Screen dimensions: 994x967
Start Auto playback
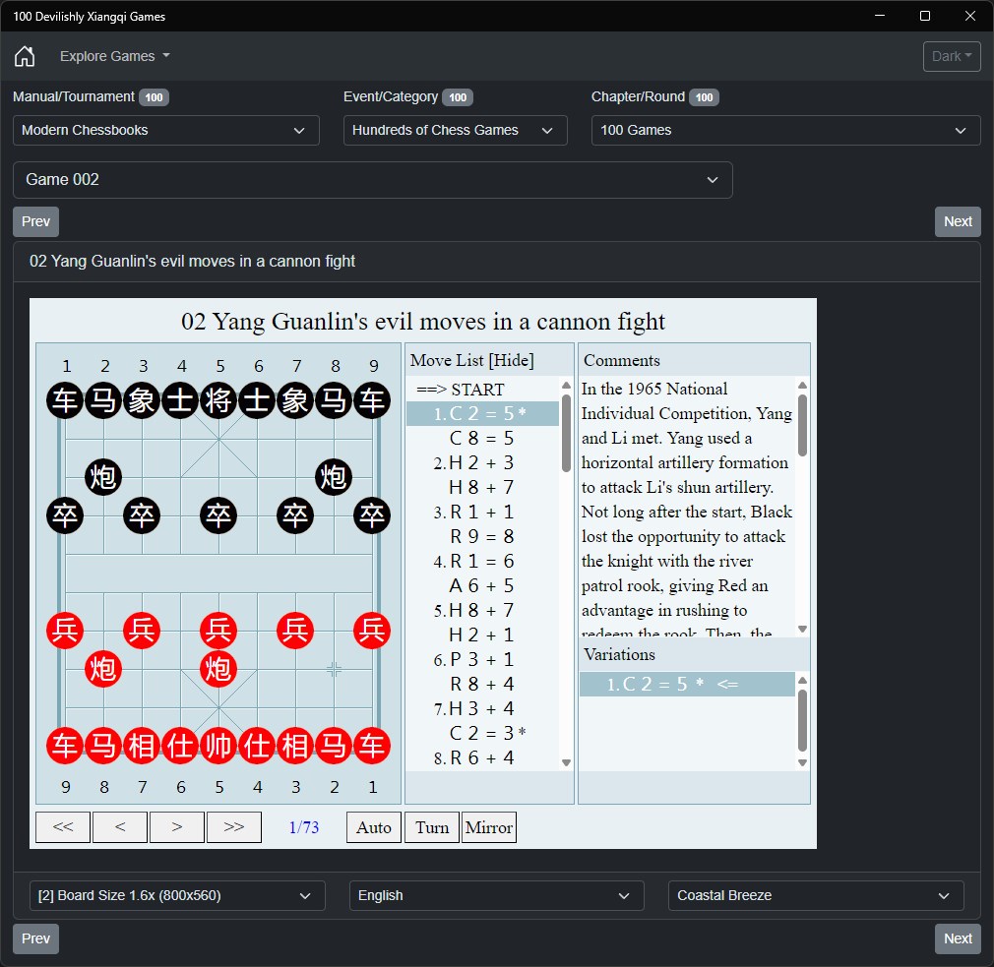tap(374, 827)
